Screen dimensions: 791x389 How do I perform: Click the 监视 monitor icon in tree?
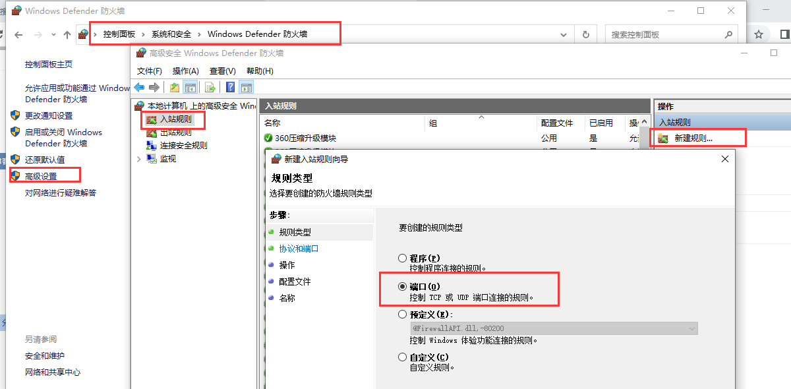coord(152,158)
